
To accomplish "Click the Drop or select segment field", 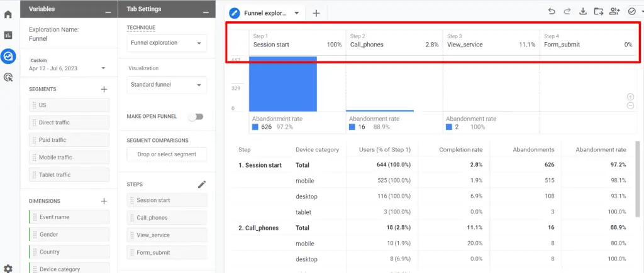I will 167,154.
